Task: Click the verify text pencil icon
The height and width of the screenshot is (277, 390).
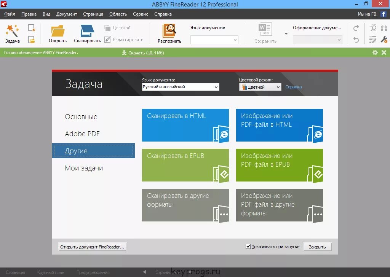Action: (373, 40)
